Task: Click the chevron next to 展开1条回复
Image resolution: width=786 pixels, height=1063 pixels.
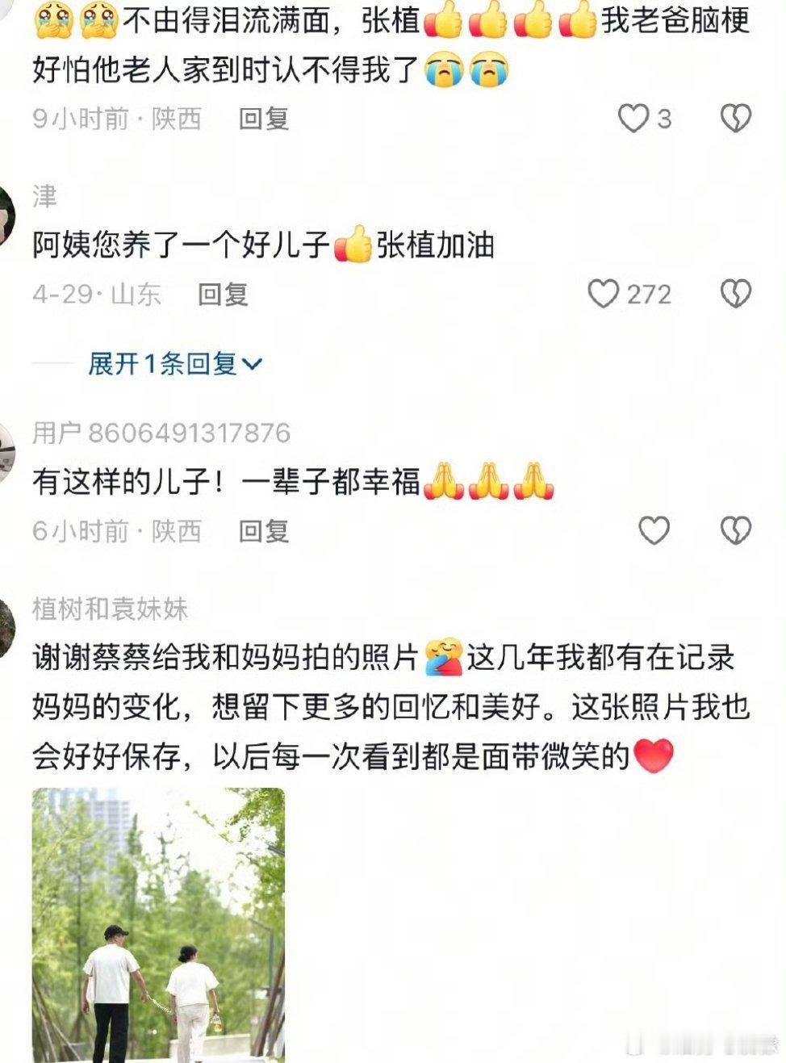Action: [x=252, y=365]
